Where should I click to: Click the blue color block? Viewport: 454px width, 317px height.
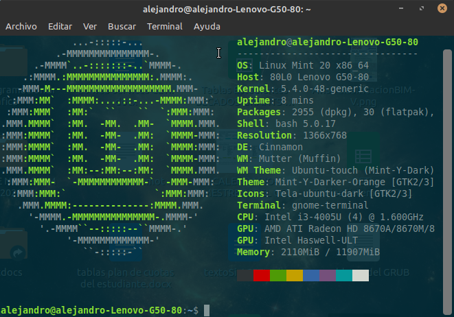pyautogui.click(x=311, y=275)
